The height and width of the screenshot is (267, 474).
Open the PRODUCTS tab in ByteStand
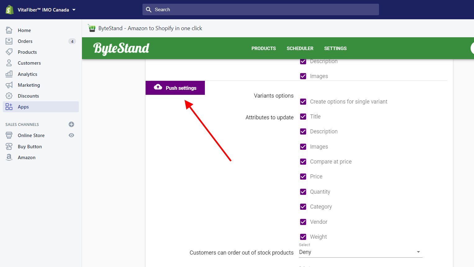(264, 48)
